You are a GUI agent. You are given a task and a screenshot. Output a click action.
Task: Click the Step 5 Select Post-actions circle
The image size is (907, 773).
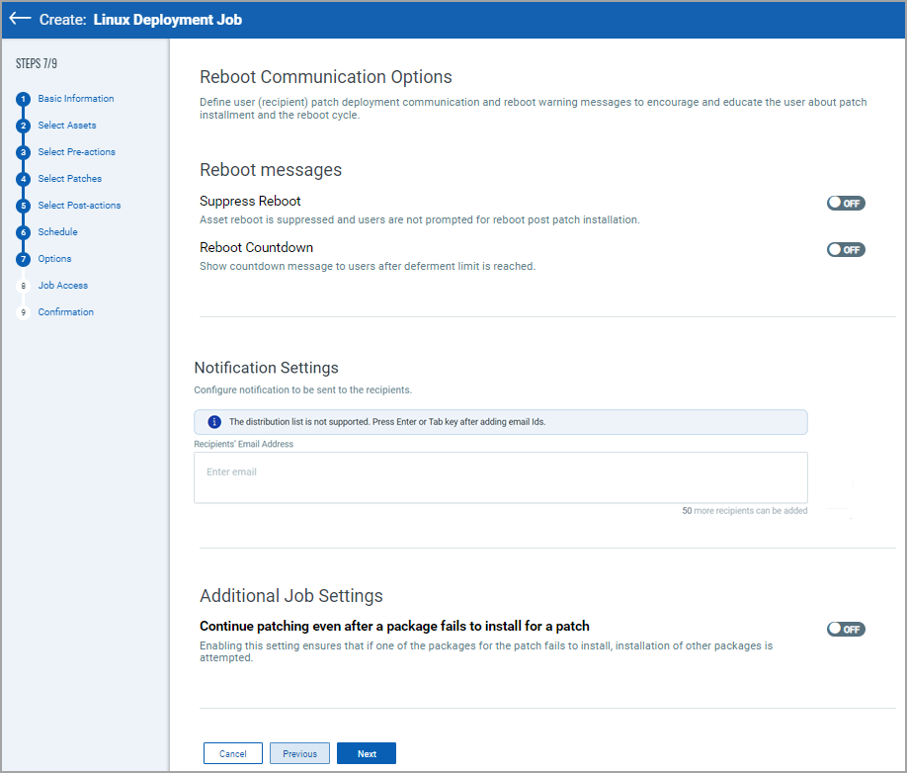pyautogui.click(x=22, y=206)
